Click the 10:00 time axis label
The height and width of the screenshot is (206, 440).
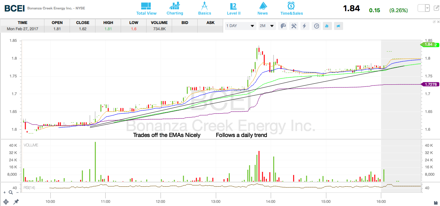50,201
